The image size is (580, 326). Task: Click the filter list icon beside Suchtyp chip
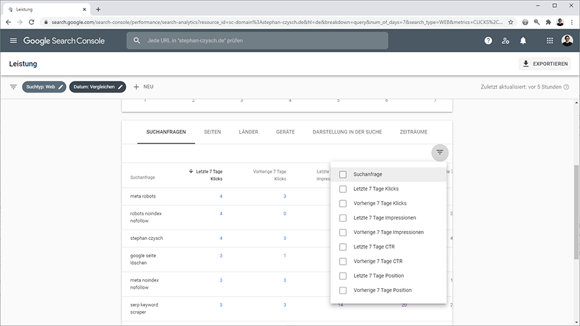(13, 87)
